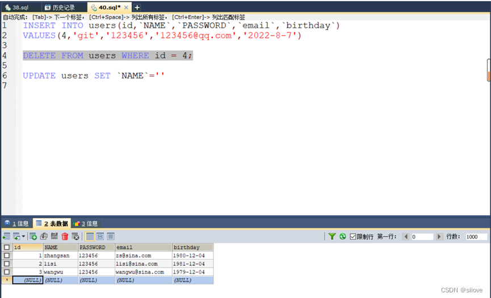Click the green filter funnel icon
Viewport: 491px width, 298px height.
332,236
